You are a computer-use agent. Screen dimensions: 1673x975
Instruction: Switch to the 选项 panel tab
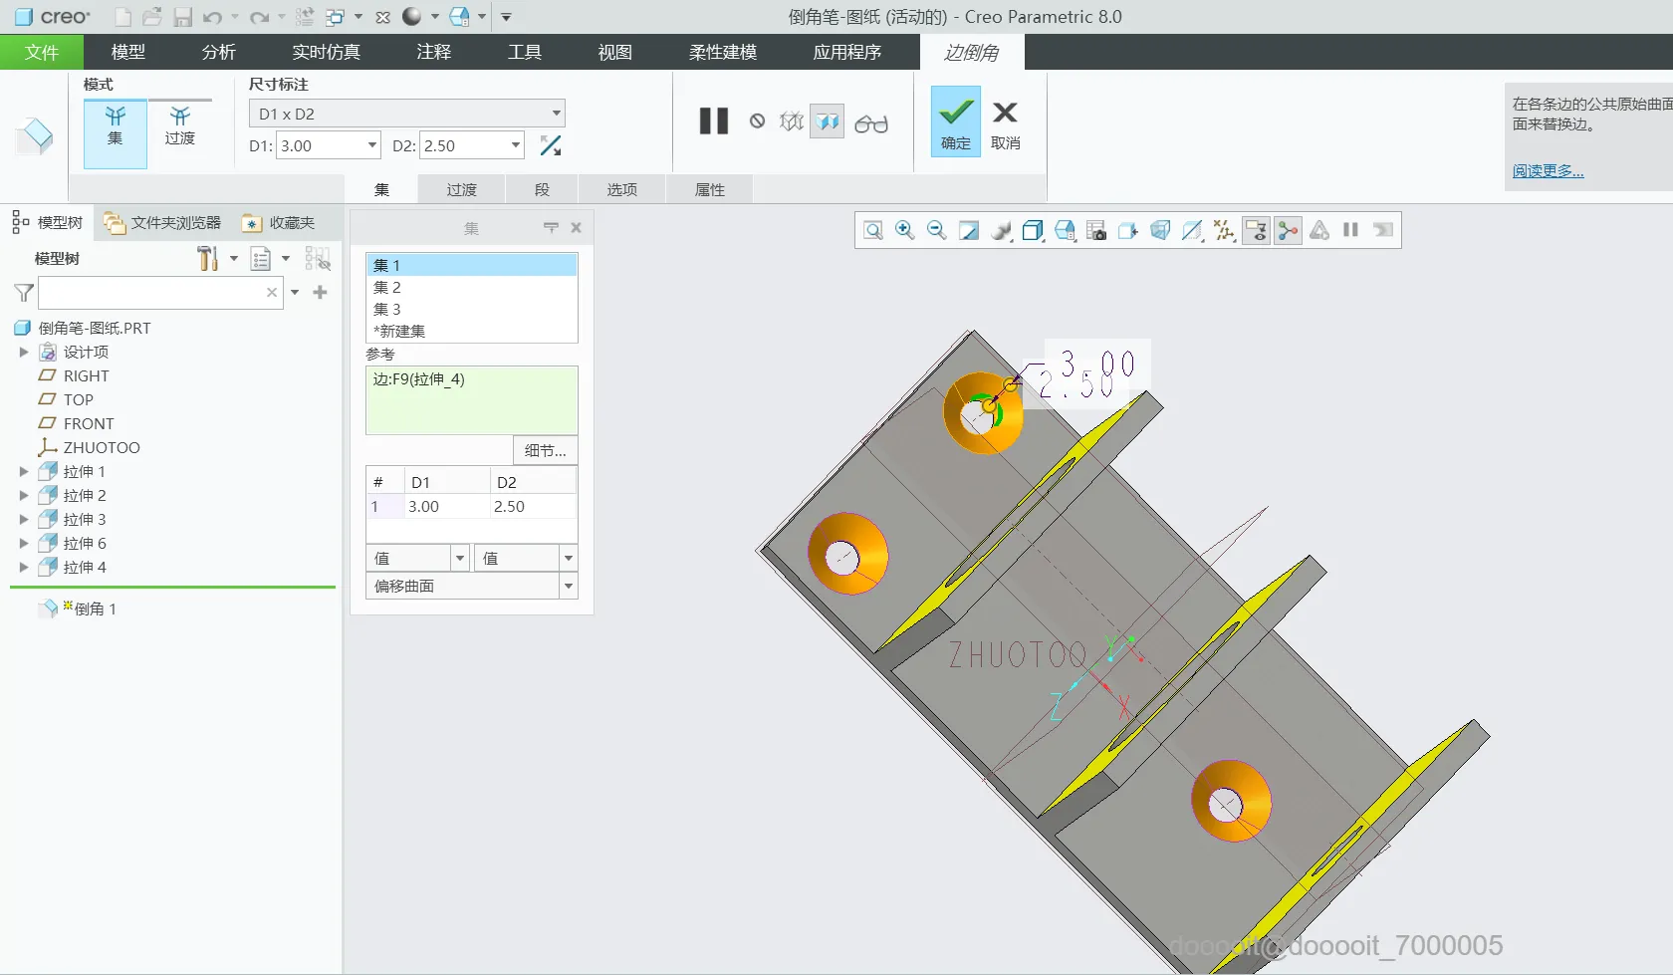tap(621, 189)
